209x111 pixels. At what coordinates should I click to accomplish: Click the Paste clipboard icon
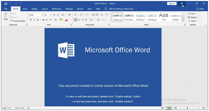click(x=6, y=15)
